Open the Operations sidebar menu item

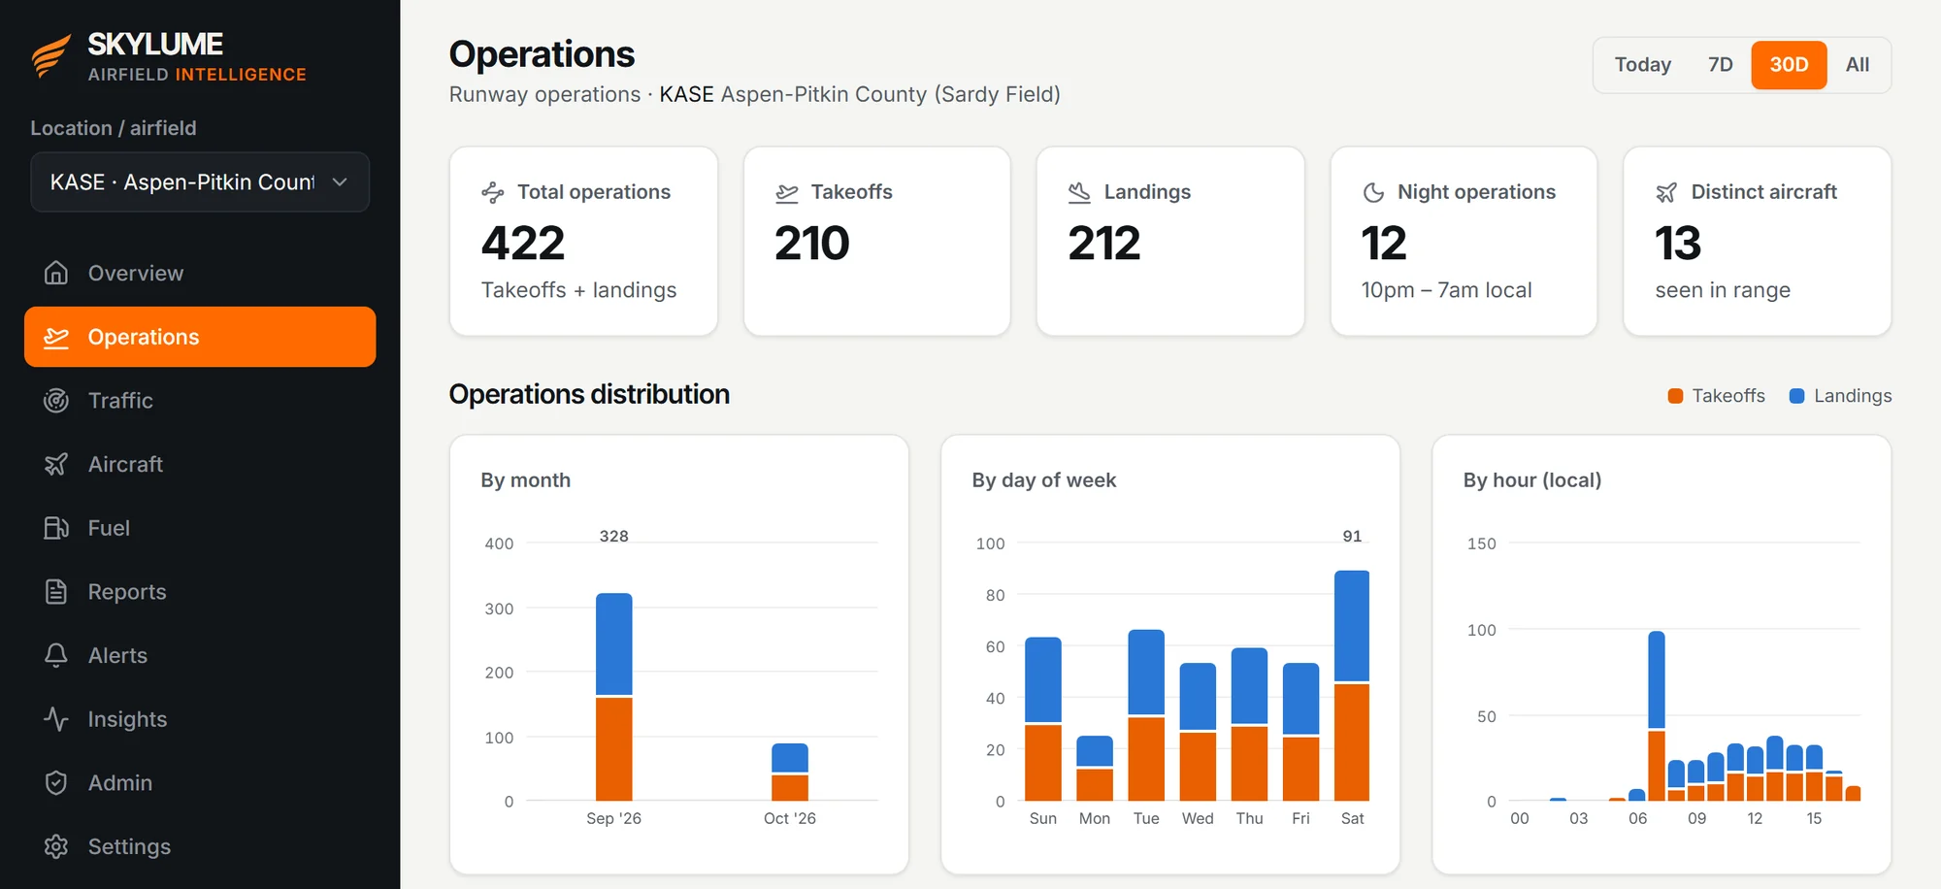coord(200,337)
